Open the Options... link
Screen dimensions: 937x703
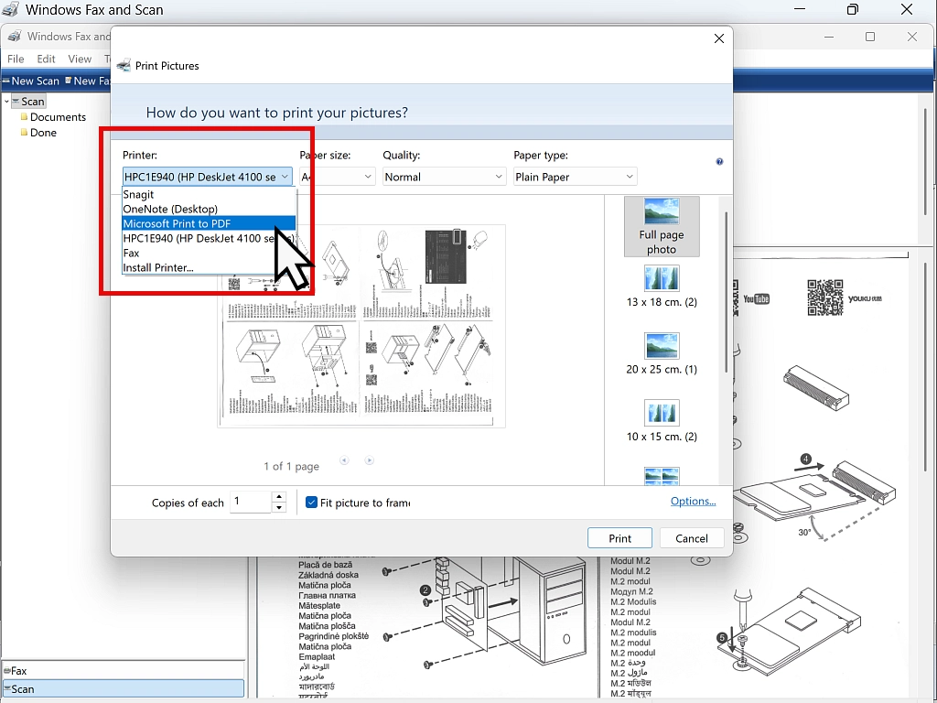click(694, 501)
